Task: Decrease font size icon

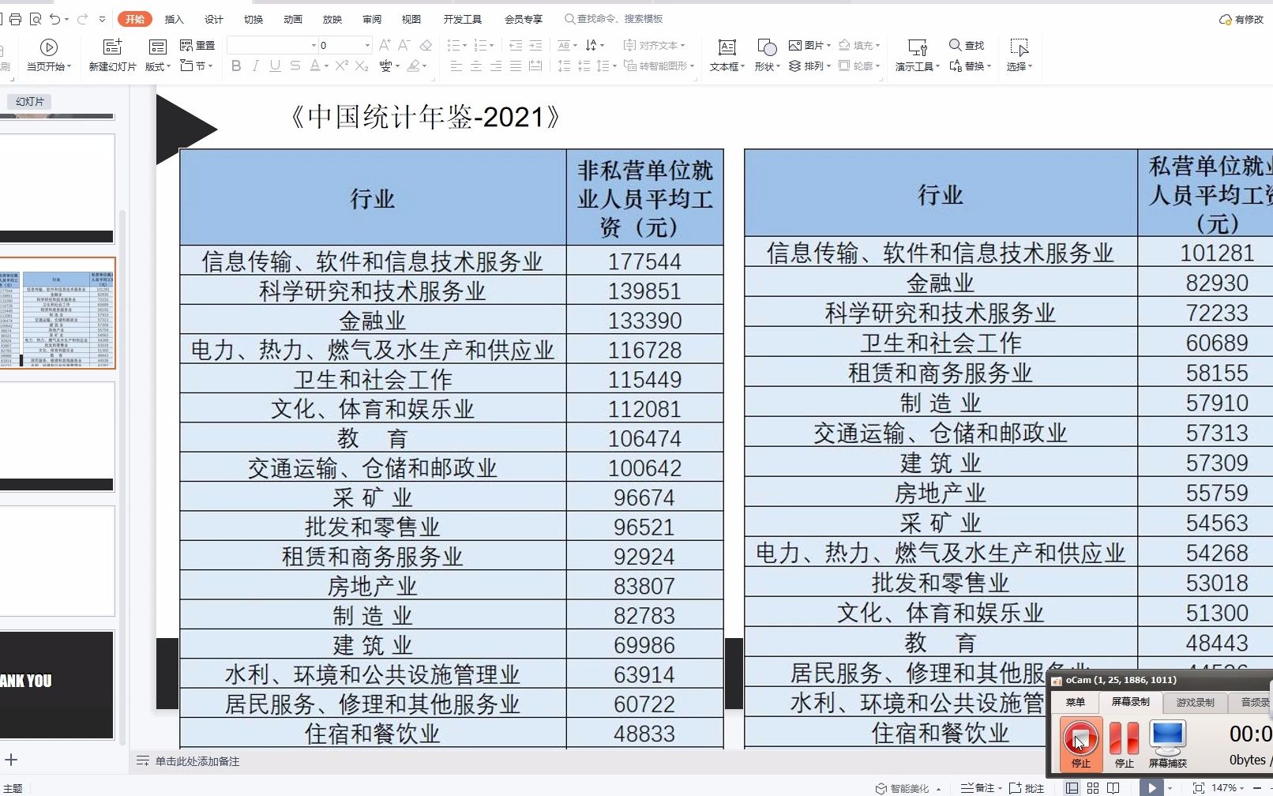Action: [x=404, y=45]
